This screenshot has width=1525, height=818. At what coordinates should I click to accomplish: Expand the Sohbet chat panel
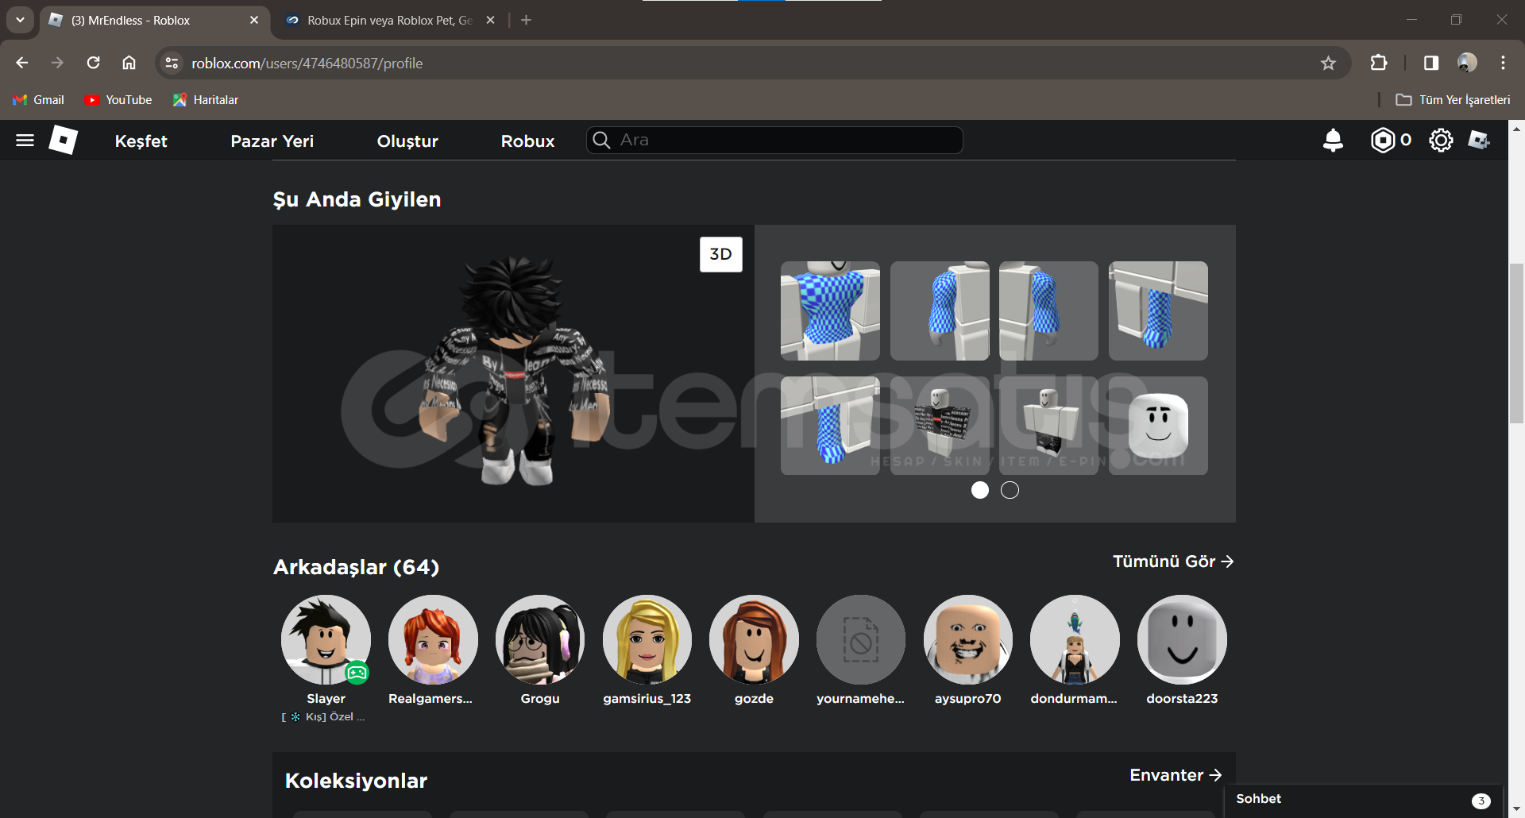point(1364,800)
